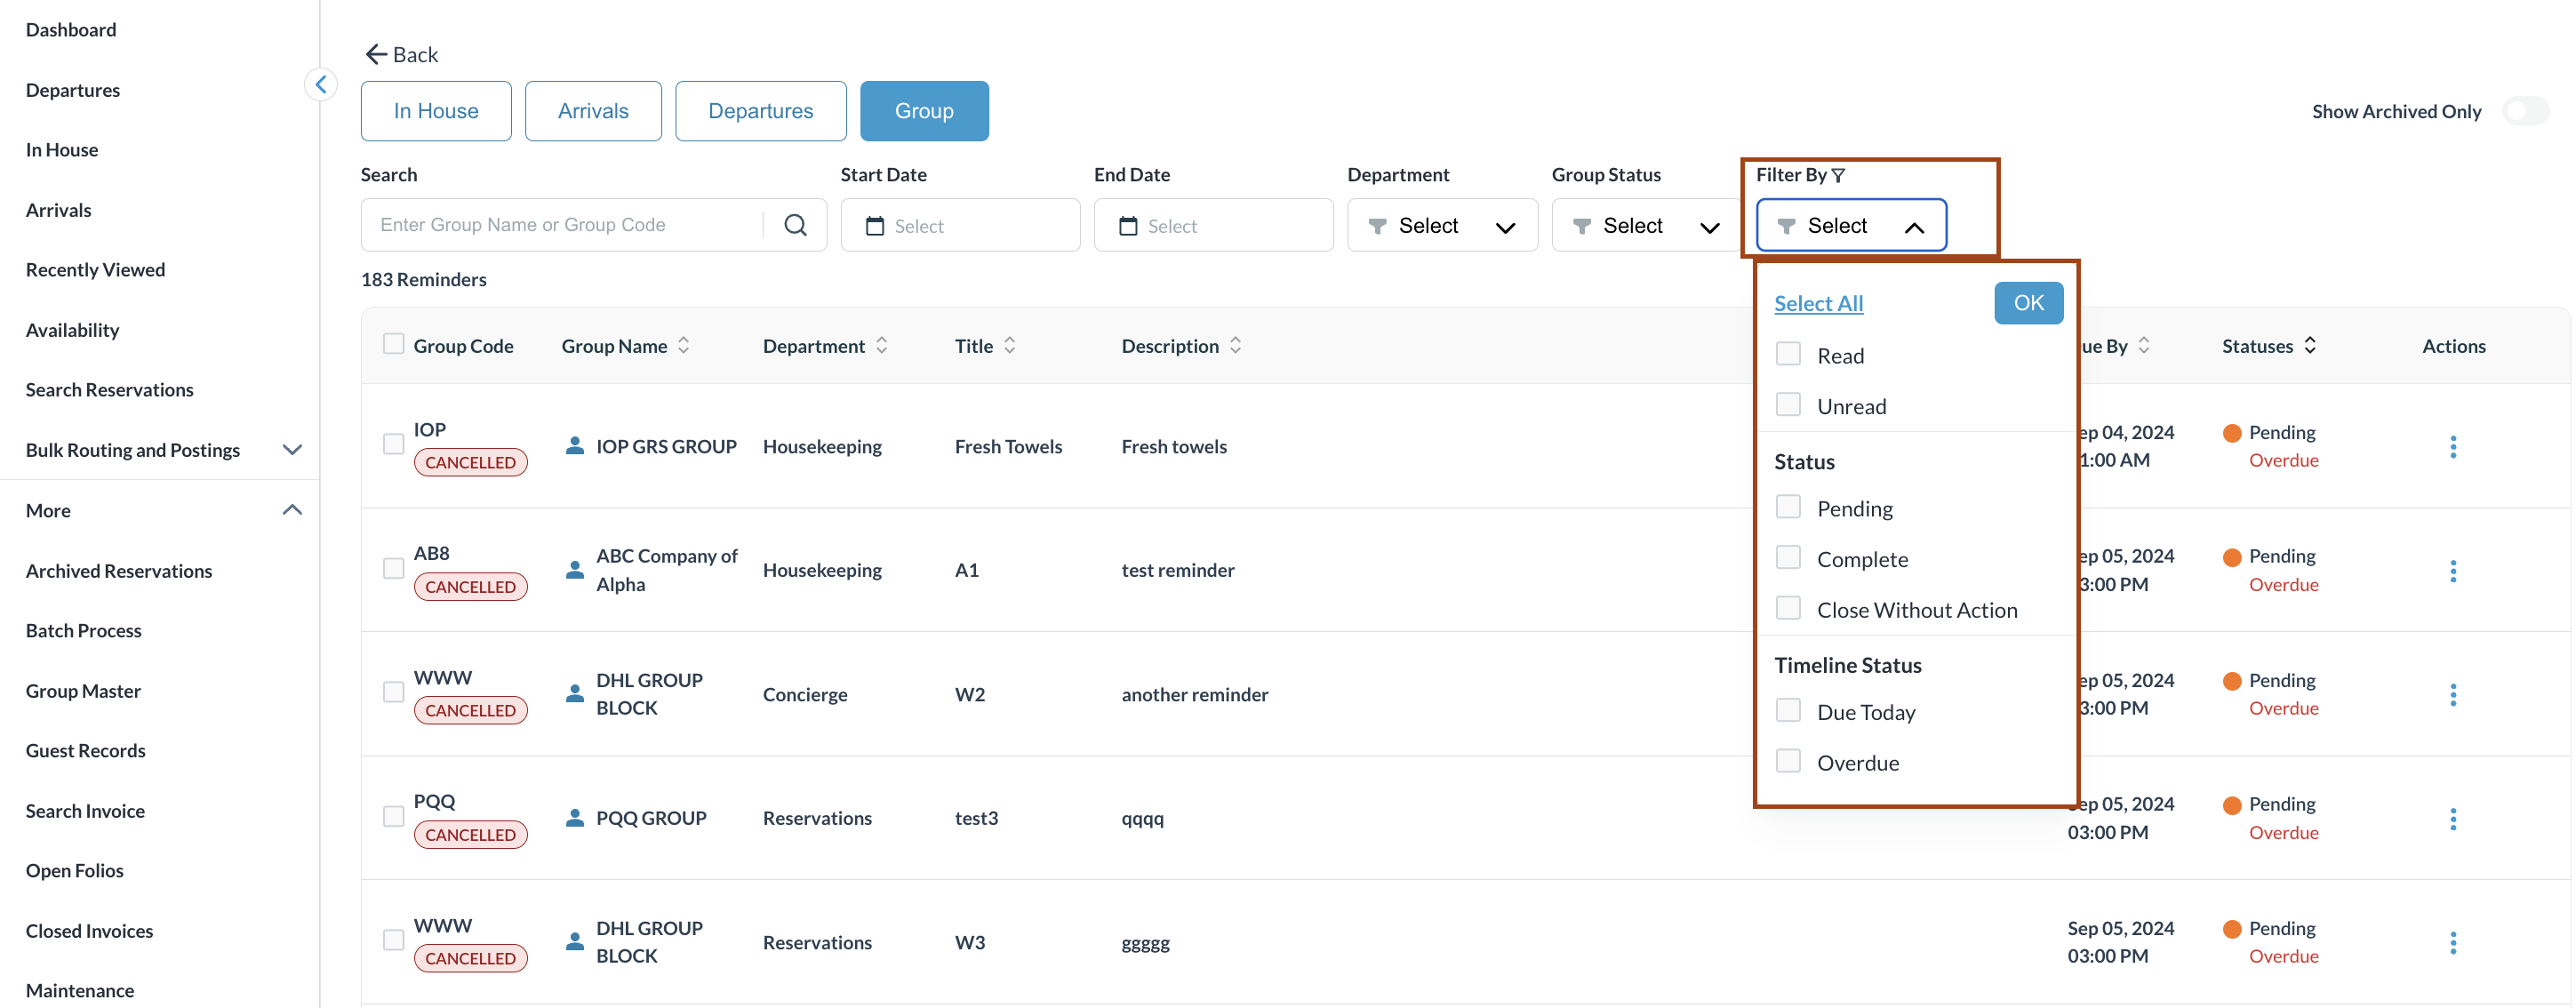This screenshot has width=2576, height=1008.
Task: Click the search magnifier icon
Action: [795, 225]
